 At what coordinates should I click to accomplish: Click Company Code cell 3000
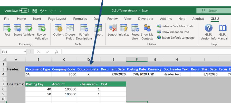click(64, 74)
